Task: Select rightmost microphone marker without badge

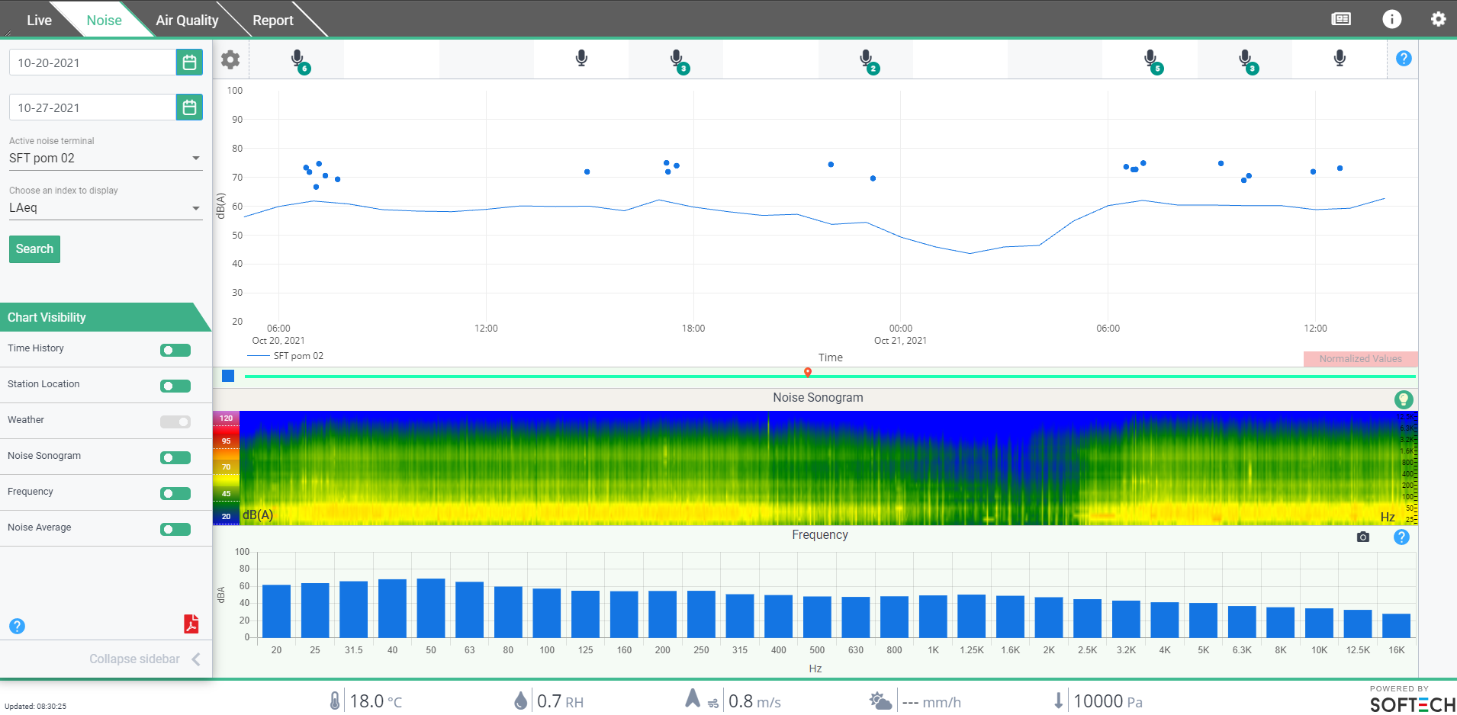Action: pos(1340,58)
